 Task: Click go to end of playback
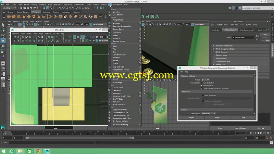point(271,133)
